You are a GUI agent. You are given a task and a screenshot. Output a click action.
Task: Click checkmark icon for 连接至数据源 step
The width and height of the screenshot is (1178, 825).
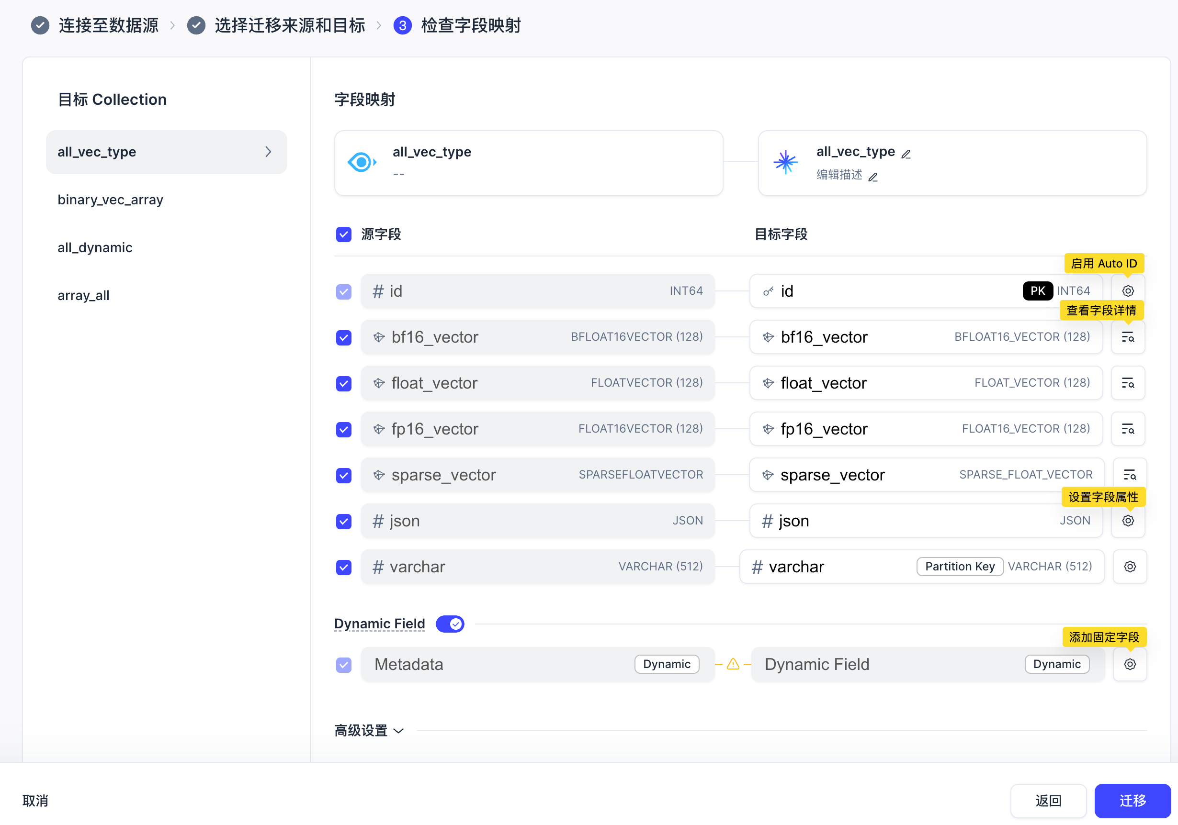[40, 25]
